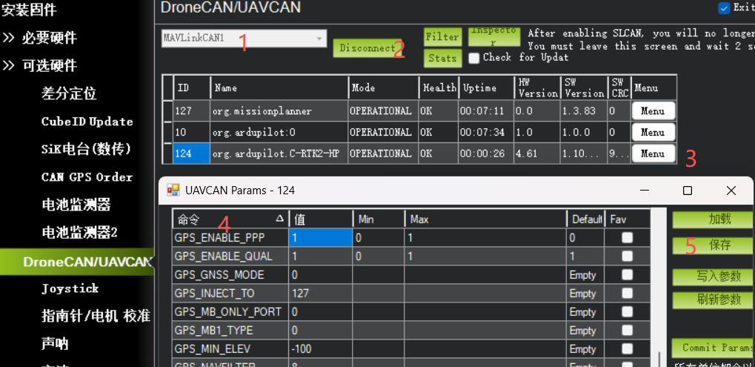Mark GPS_MB1_TYPE as favorite
This screenshot has height=367, width=755.
pyautogui.click(x=627, y=331)
